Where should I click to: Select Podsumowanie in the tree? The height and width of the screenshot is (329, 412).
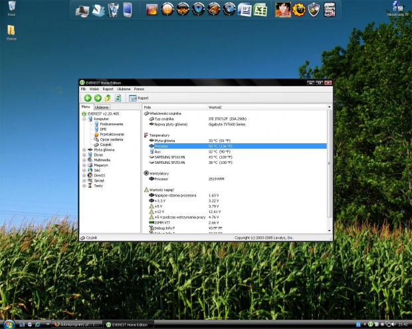tap(111, 124)
